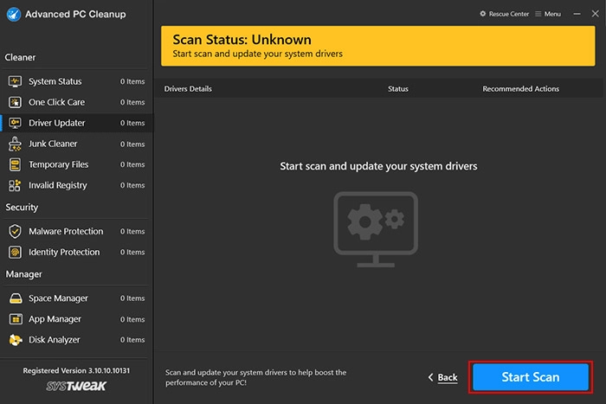This screenshot has width=606, height=404.
Task: Go to Space Manager
Action: (76, 298)
